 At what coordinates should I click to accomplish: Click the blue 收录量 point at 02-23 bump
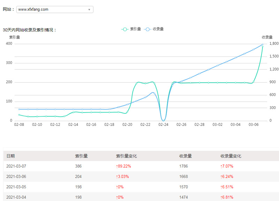click(154, 93)
